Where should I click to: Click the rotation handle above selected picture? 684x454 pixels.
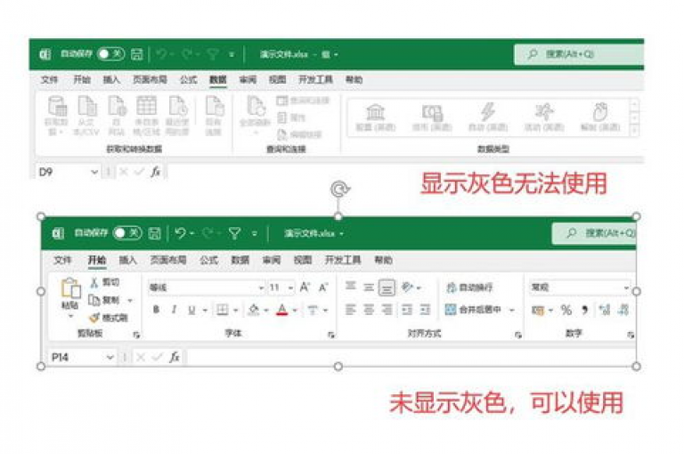tap(338, 190)
